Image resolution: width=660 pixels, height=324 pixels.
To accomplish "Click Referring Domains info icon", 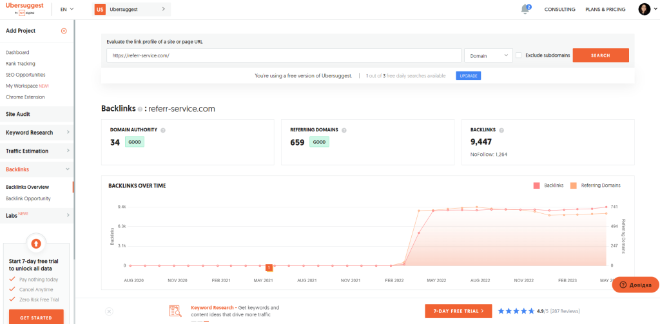I will coord(345,130).
